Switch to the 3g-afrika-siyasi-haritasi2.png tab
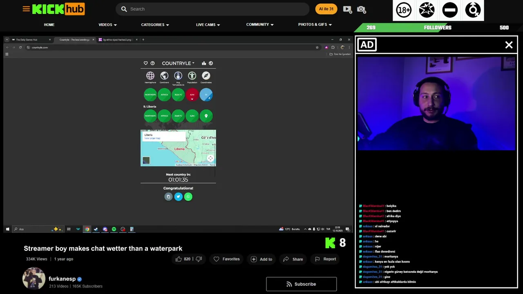Viewport: 523px width, 294px height. pos(117,40)
